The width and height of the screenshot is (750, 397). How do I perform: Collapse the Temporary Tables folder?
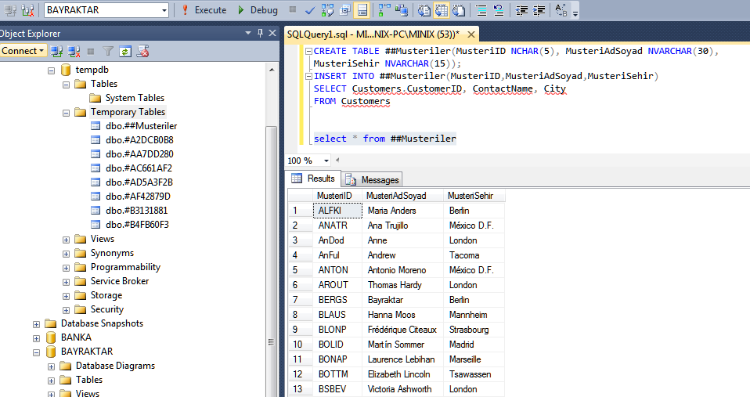click(x=67, y=112)
